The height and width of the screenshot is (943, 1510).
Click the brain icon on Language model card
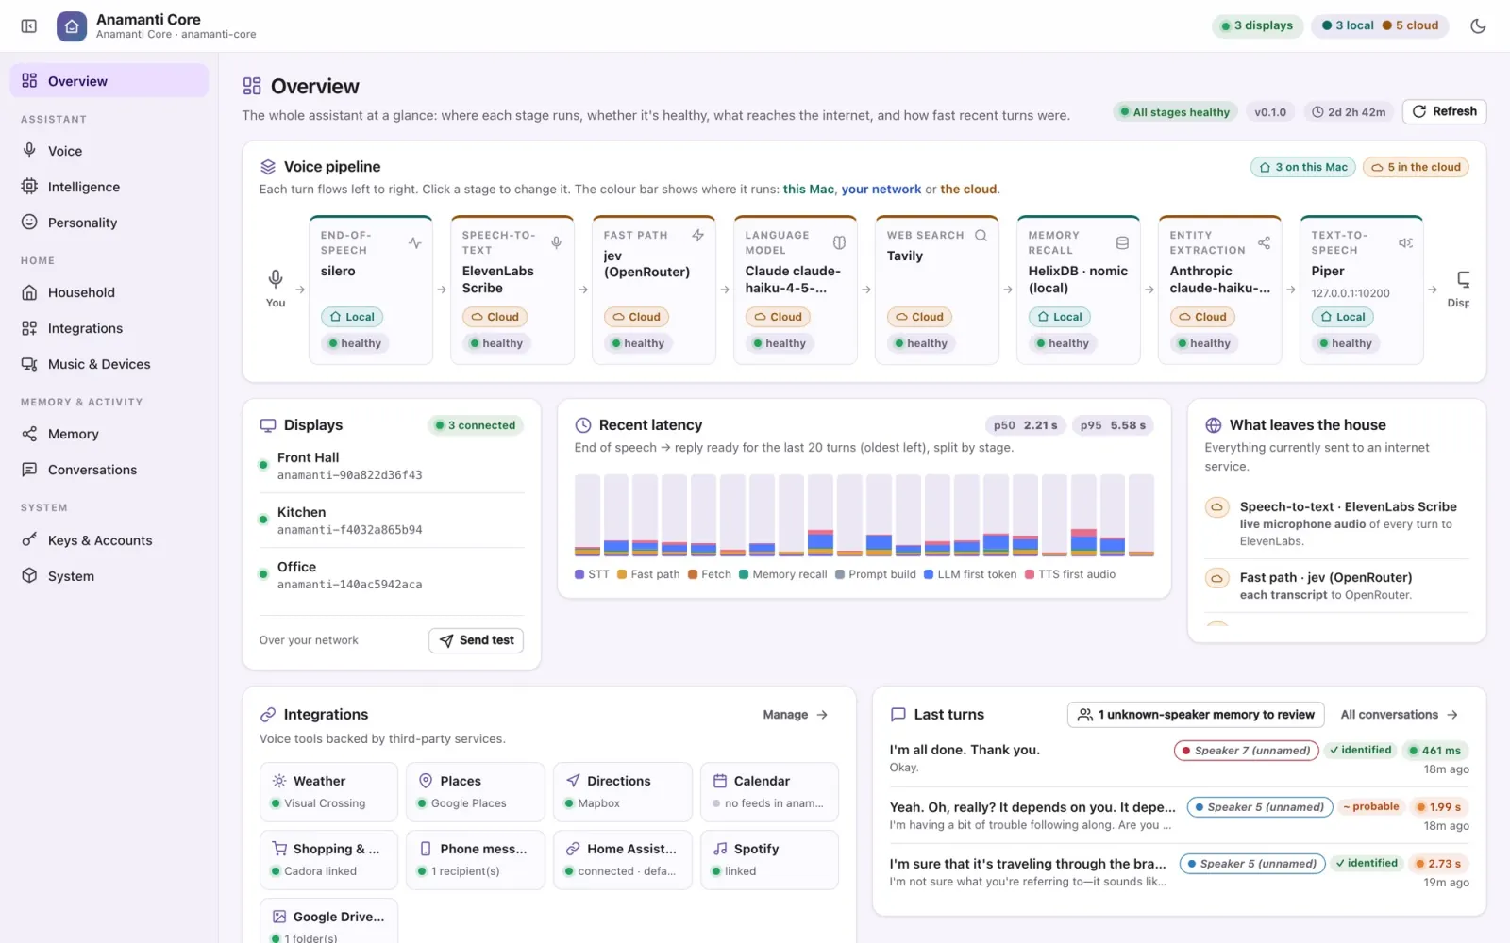pyautogui.click(x=840, y=242)
